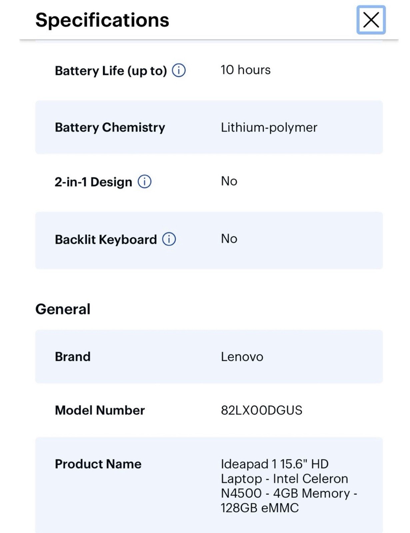Screen dimensions: 410x533
Task: Select the No value for Backlit Keyboard
Action: point(229,239)
